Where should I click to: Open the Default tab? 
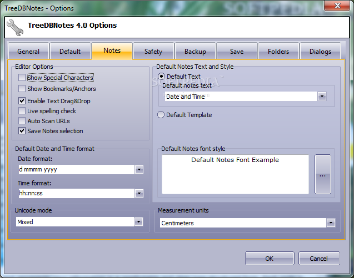pos(70,51)
